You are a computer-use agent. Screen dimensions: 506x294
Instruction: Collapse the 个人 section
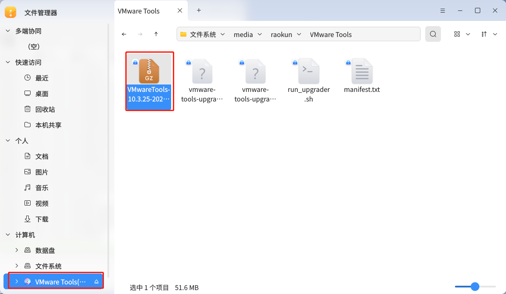8,141
